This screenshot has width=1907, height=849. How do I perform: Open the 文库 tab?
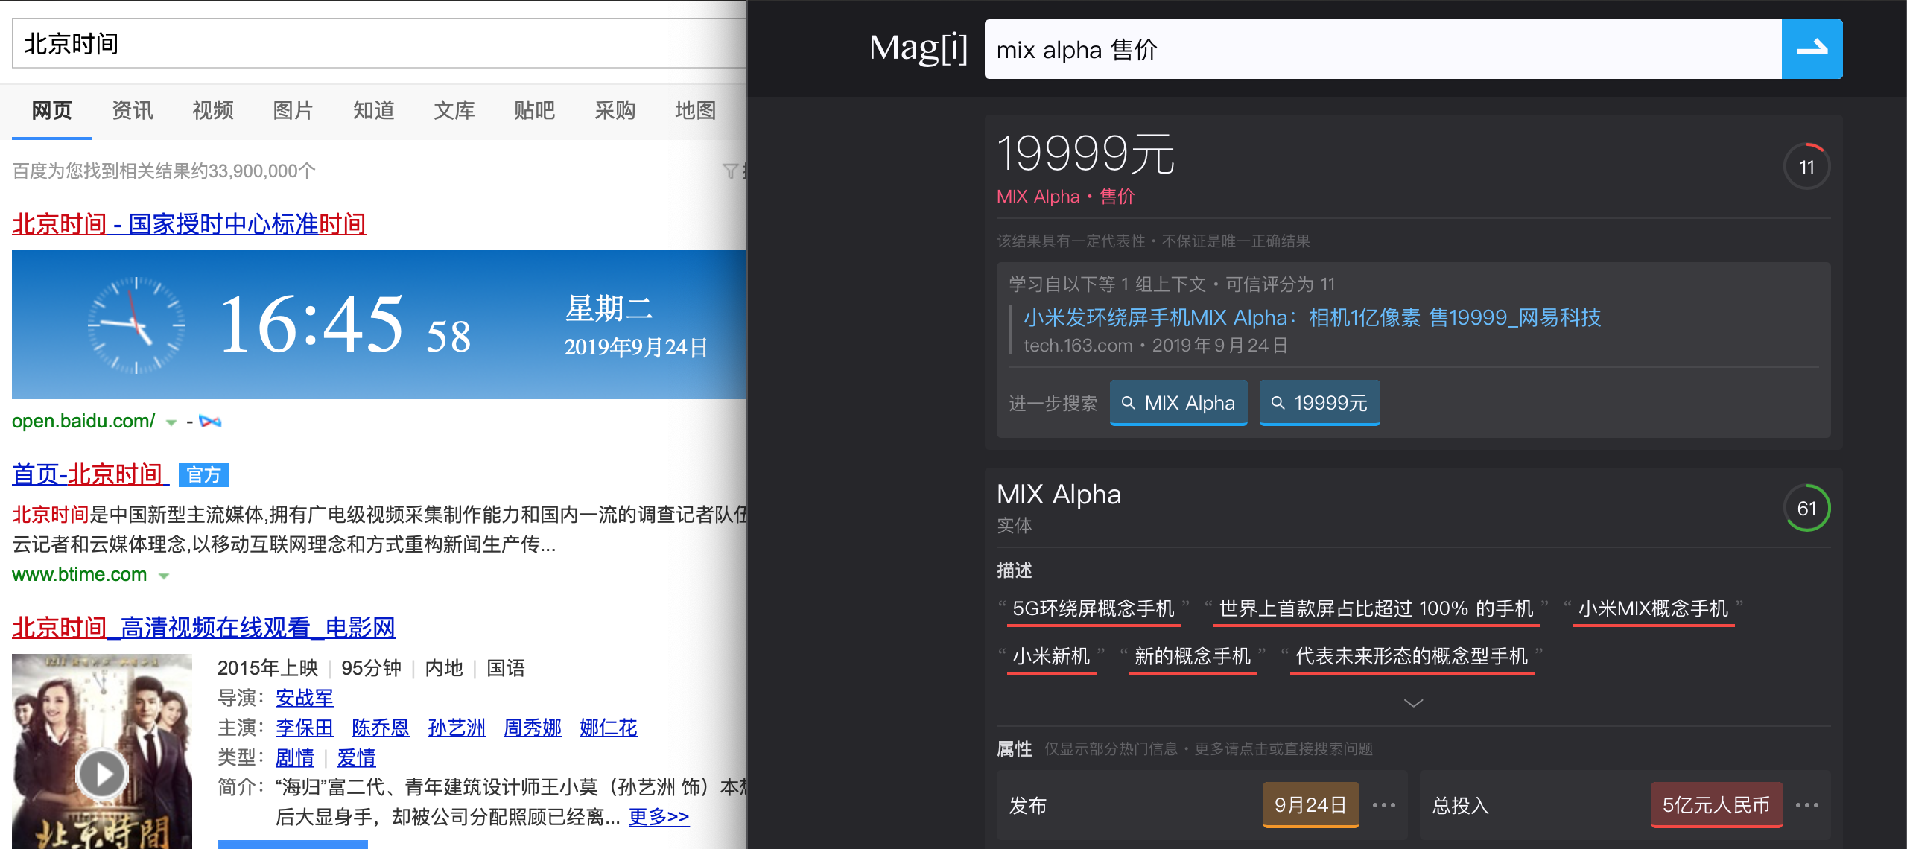454,111
